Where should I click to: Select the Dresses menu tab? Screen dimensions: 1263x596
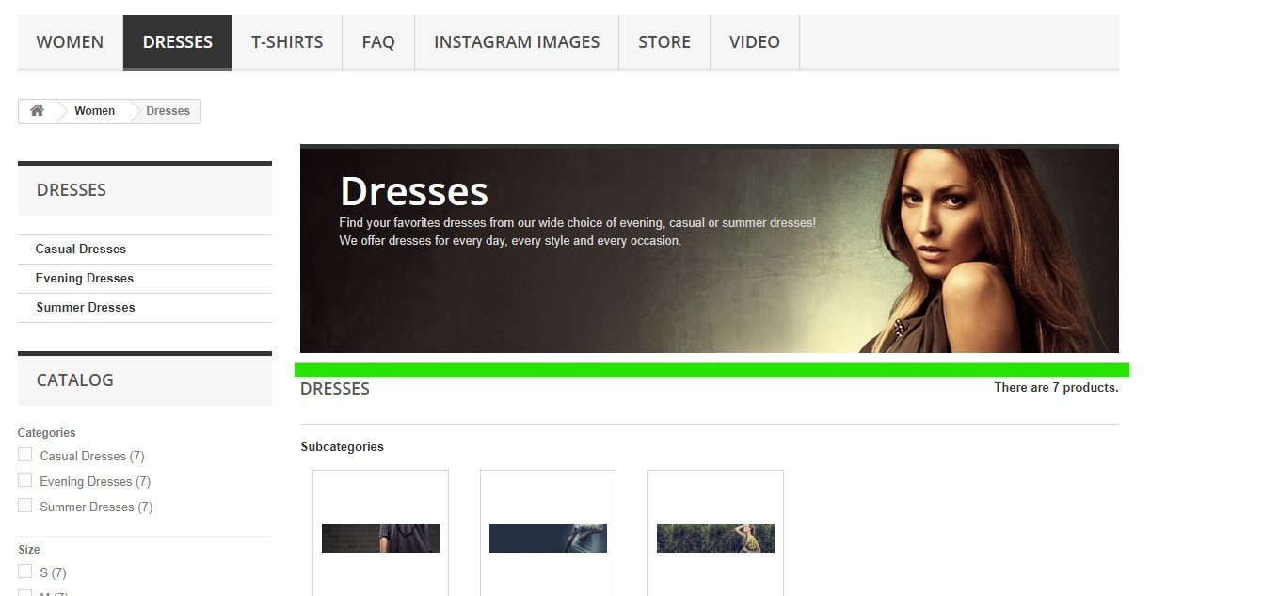coord(177,42)
